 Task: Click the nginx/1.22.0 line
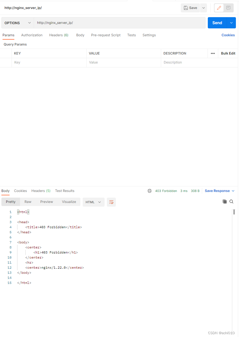(x=55, y=268)
